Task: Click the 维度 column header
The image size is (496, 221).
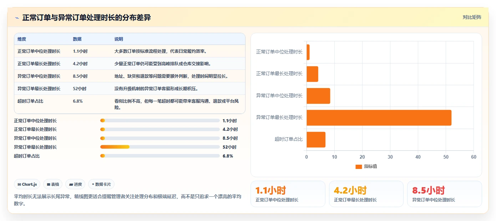Action: (x=22, y=39)
